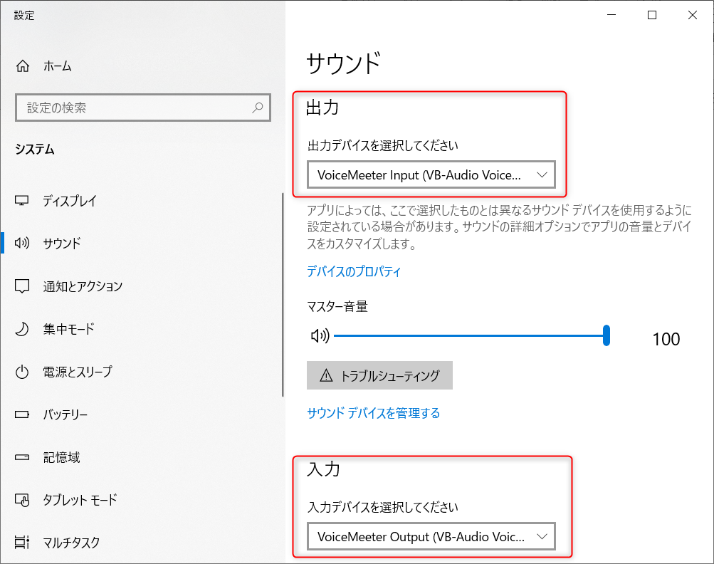Open the ホーム settings page
This screenshot has width=714, height=564.
[58, 66]
